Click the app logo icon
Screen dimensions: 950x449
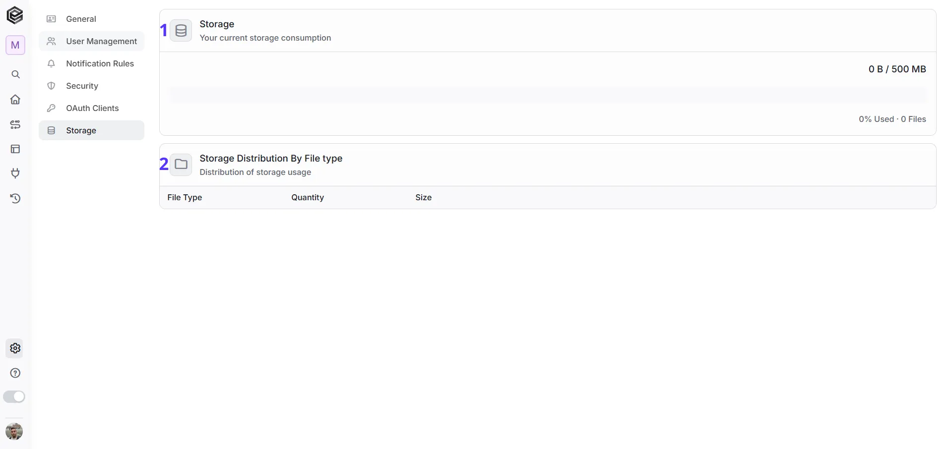point(15,15)
